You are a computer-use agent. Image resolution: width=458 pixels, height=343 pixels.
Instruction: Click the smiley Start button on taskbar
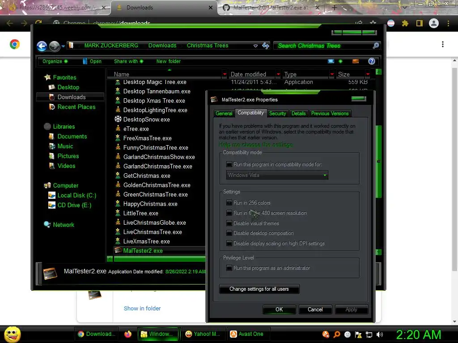point(12,334)
